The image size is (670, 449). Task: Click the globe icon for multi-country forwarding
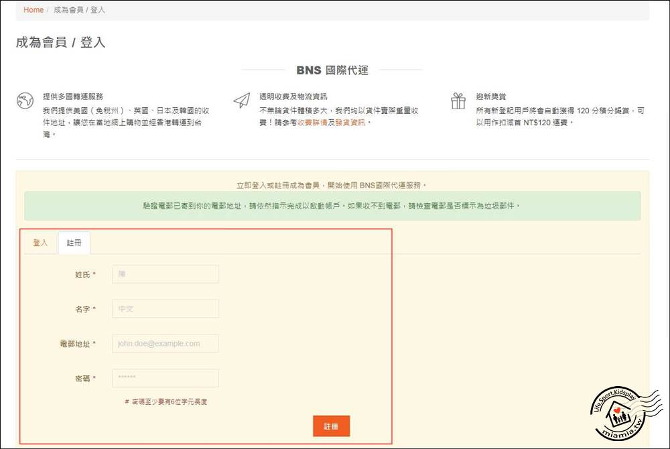[25, 101]
